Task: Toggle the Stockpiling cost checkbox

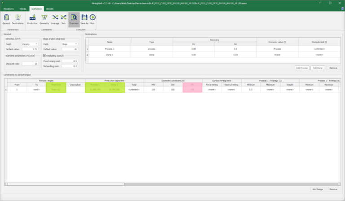Action: pos(44,55)
